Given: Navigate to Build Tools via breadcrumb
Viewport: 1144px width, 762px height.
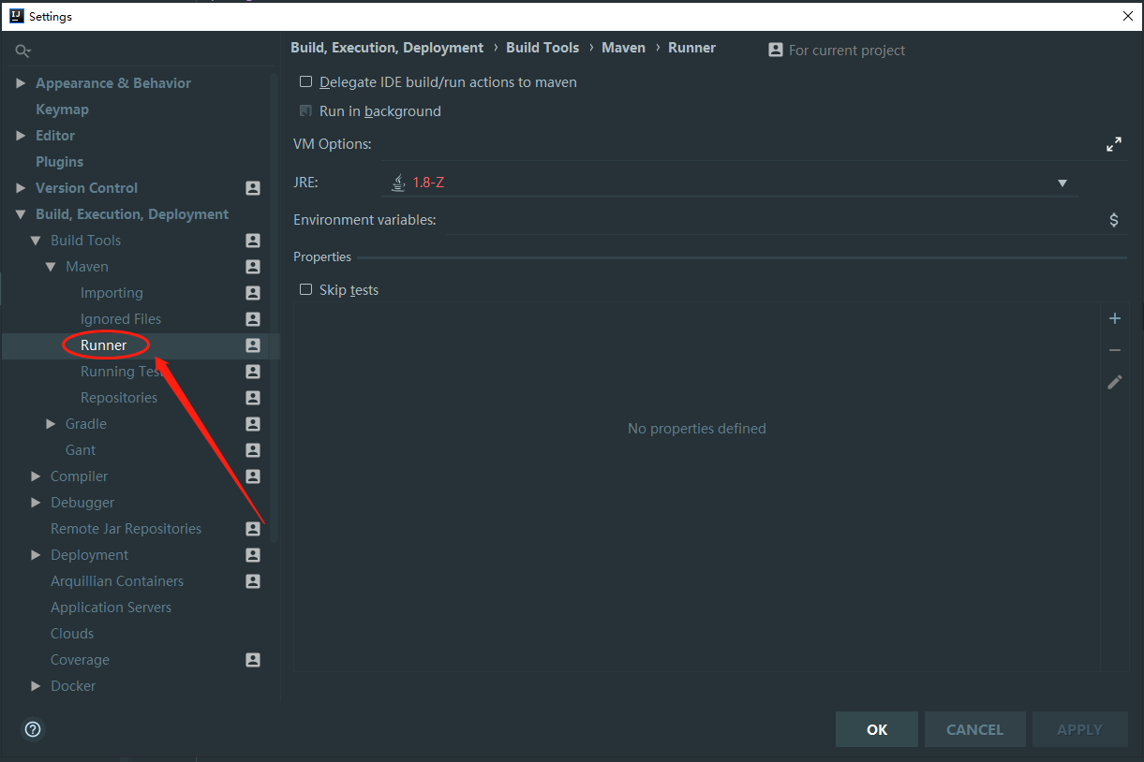Looking at the screenshot, I should 542,47.
